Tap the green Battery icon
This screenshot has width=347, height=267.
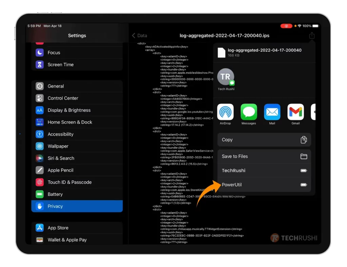click(x=40, y=194)
